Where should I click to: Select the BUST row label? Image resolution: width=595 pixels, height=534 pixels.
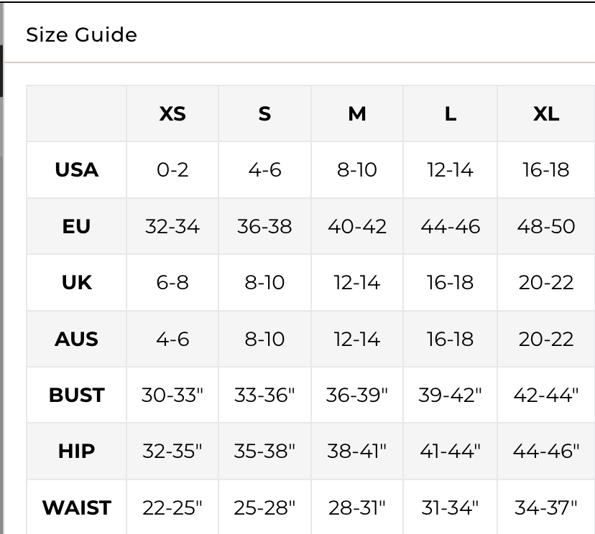click(77, 395)
